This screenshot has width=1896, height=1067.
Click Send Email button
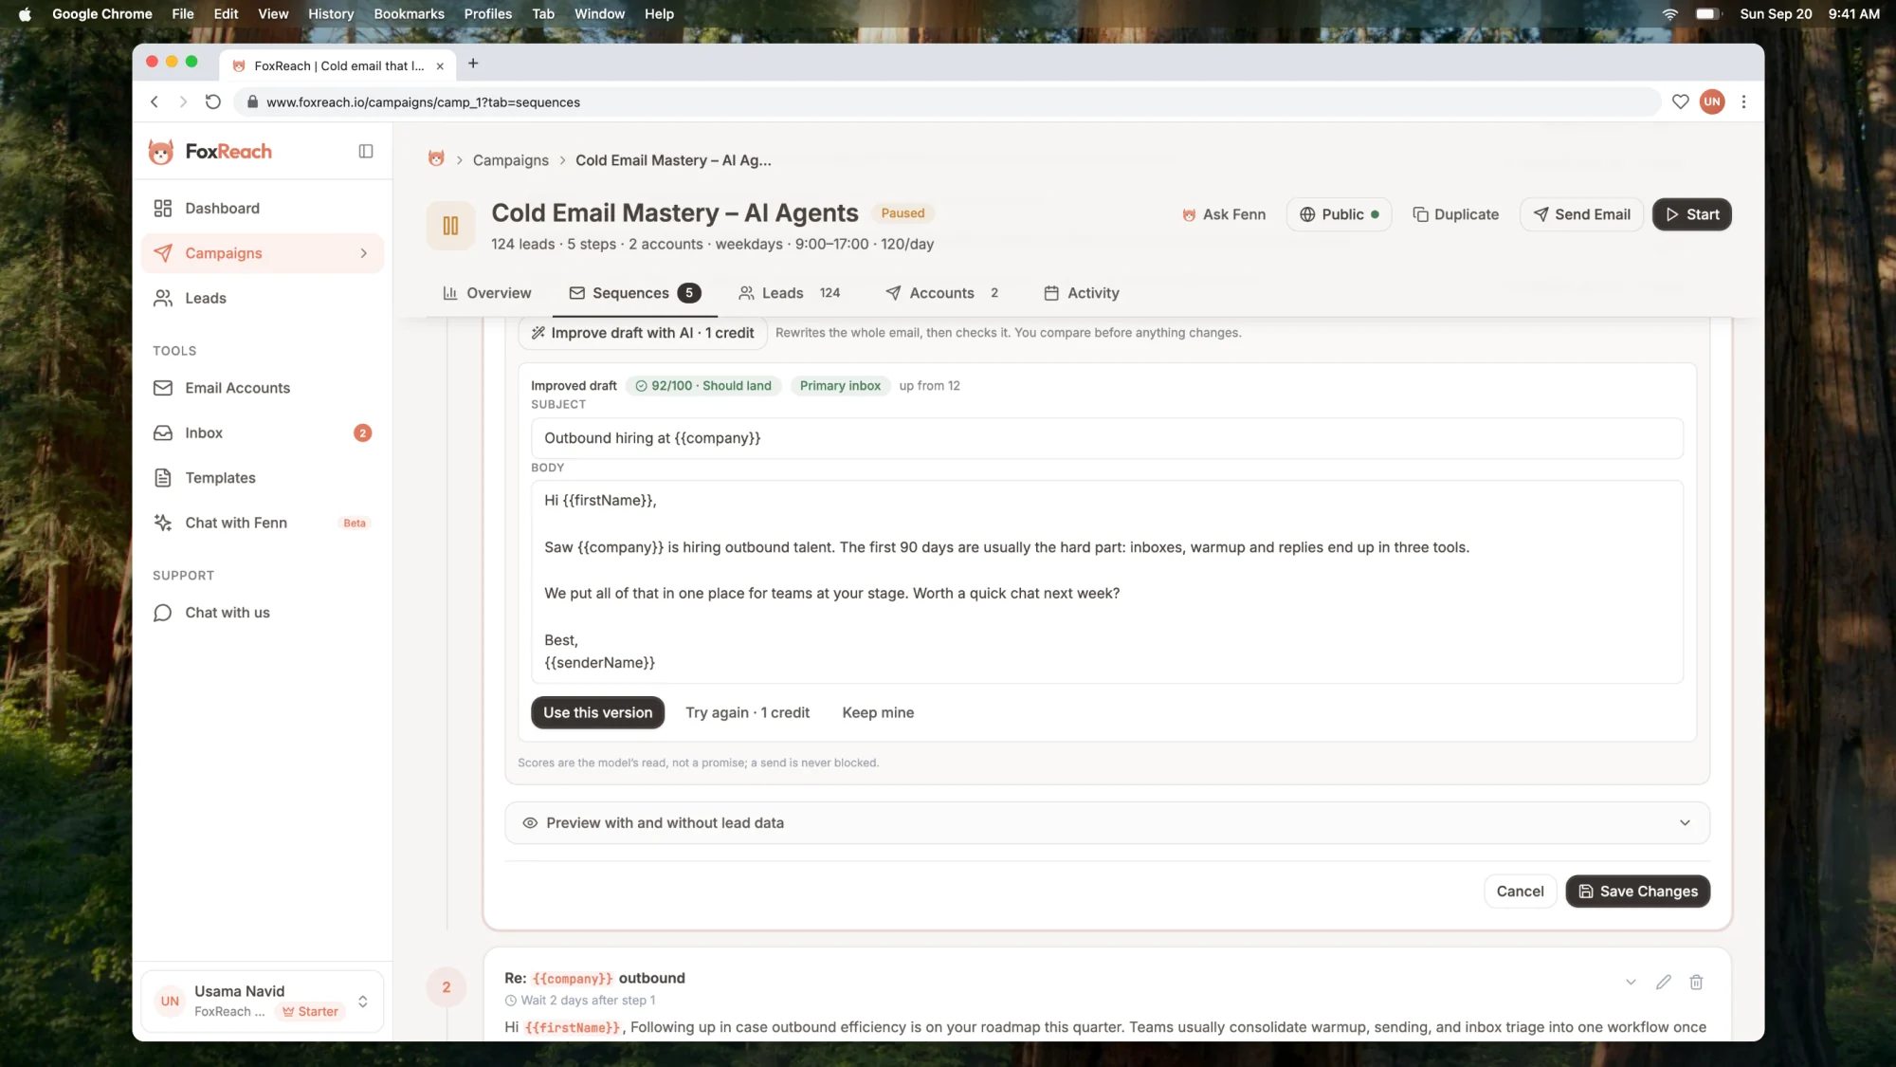tap(1581, 214)
